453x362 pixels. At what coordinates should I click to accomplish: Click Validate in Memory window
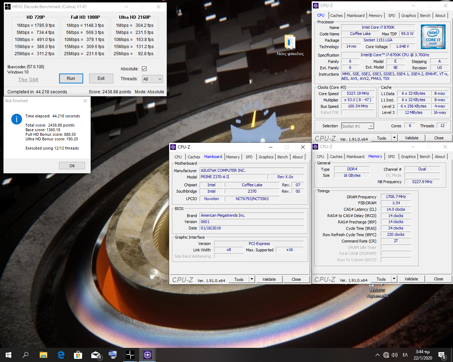411,279
